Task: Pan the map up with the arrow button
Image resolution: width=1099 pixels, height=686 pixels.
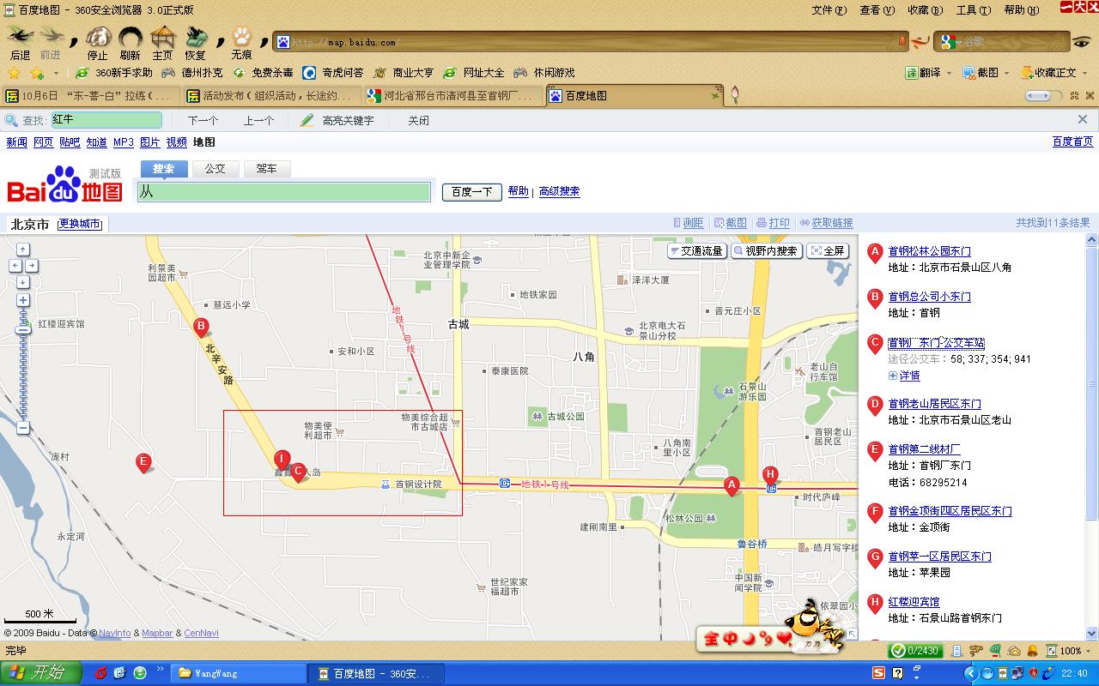Action: coord(23,250)
